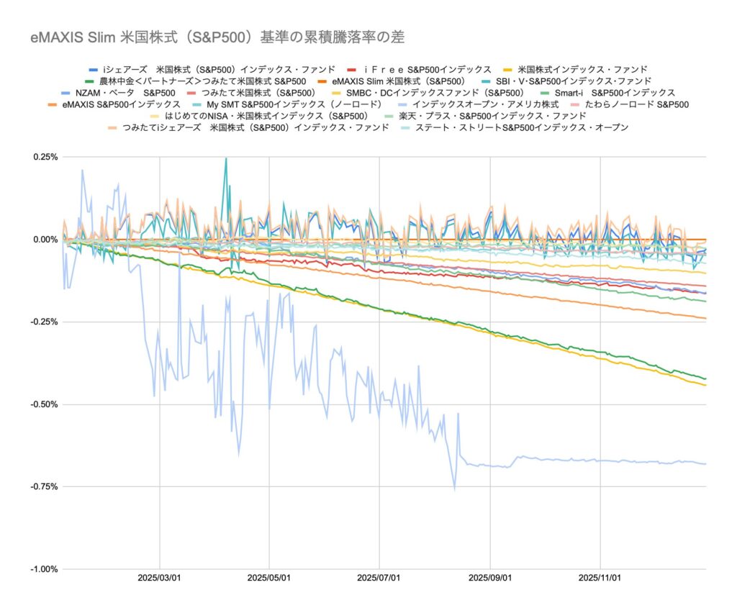Select the 米国株式インデックス・ファンド legend entry
Image resolution: width=737 pixels, height=613 pixels.
583,70
